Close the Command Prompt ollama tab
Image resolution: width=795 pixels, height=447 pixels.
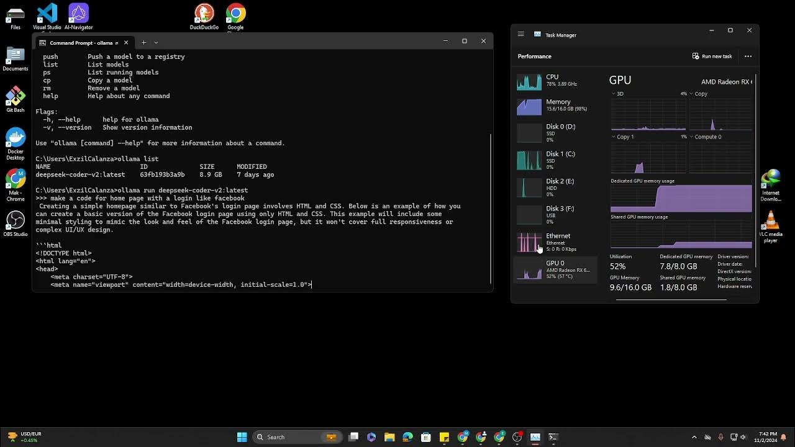pyautogui.click(x=126, y=42)
